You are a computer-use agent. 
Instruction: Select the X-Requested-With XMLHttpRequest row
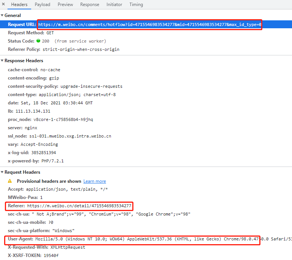point(47,247)
